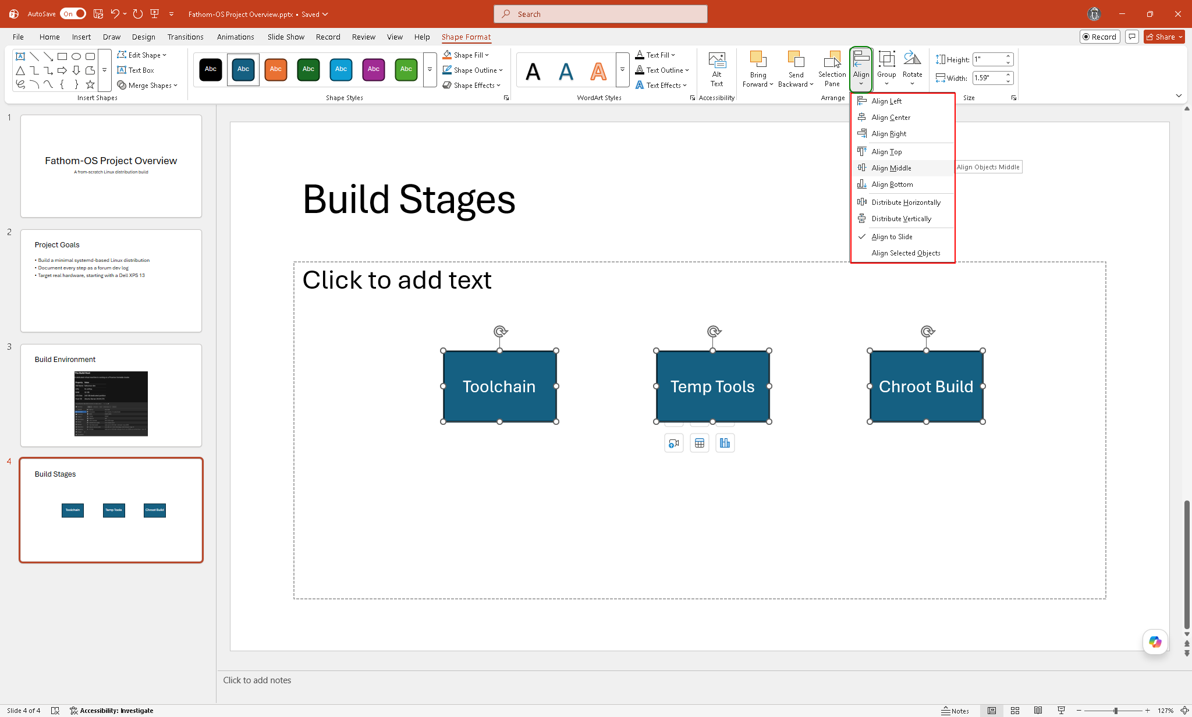Viewport: 1192px width, 717px height.
Task: Open the Selection Pane
Action: (832, 69)
